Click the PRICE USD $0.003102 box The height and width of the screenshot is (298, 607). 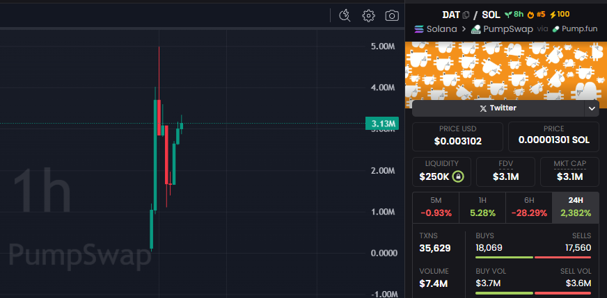pyautogui.click(x=457, y=137)
